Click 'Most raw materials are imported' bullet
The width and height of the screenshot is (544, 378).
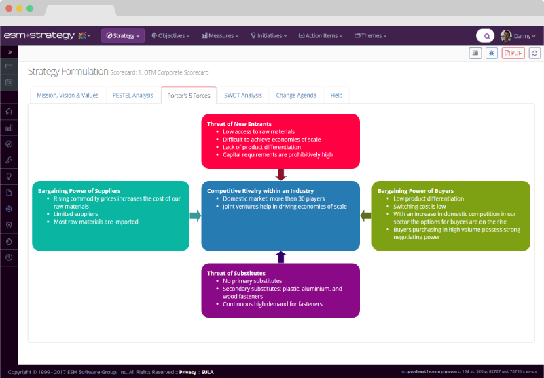tap(96, 222)
